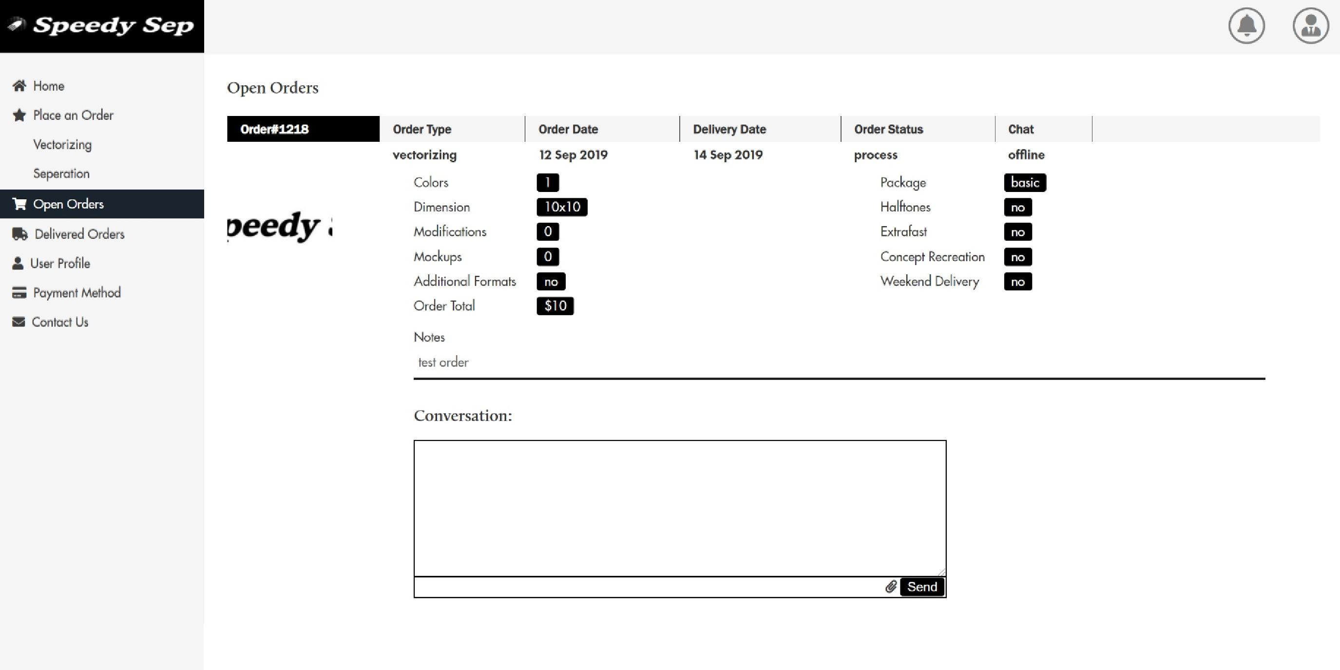The width and height of the screenshot is (1340, 670).
Task: Click the 'Concept Recreation' label
Action: pos(932,257)
